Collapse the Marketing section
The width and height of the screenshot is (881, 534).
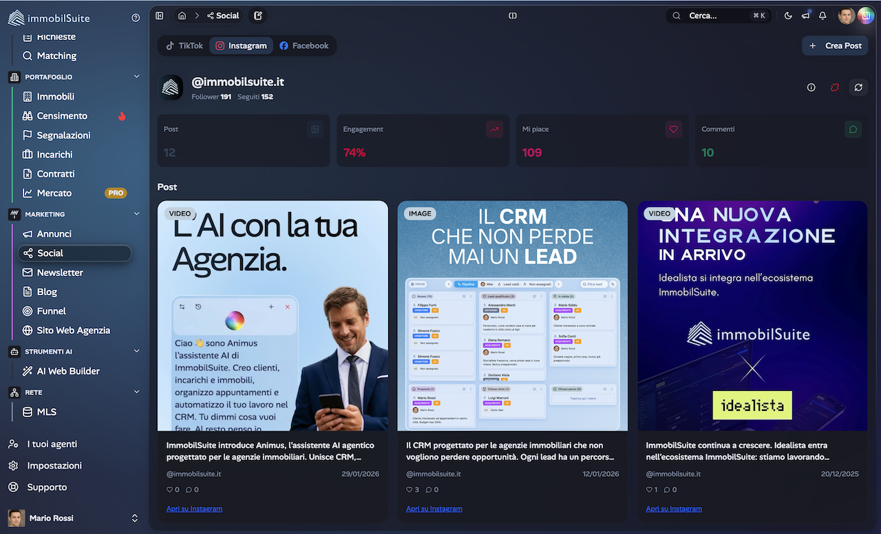(x=136, y=214)
